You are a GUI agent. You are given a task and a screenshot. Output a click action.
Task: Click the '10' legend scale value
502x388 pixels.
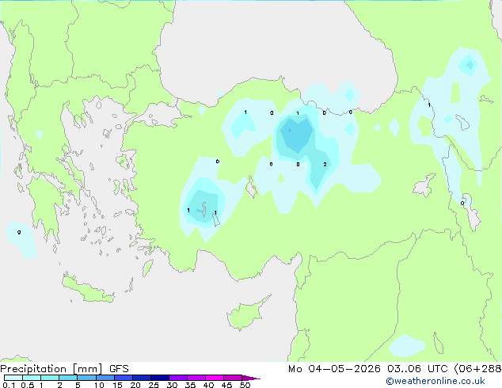pos(99,385)
